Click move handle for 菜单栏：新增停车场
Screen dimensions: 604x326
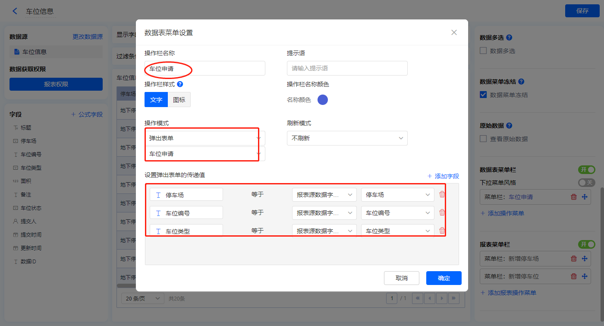coord(585,259)
